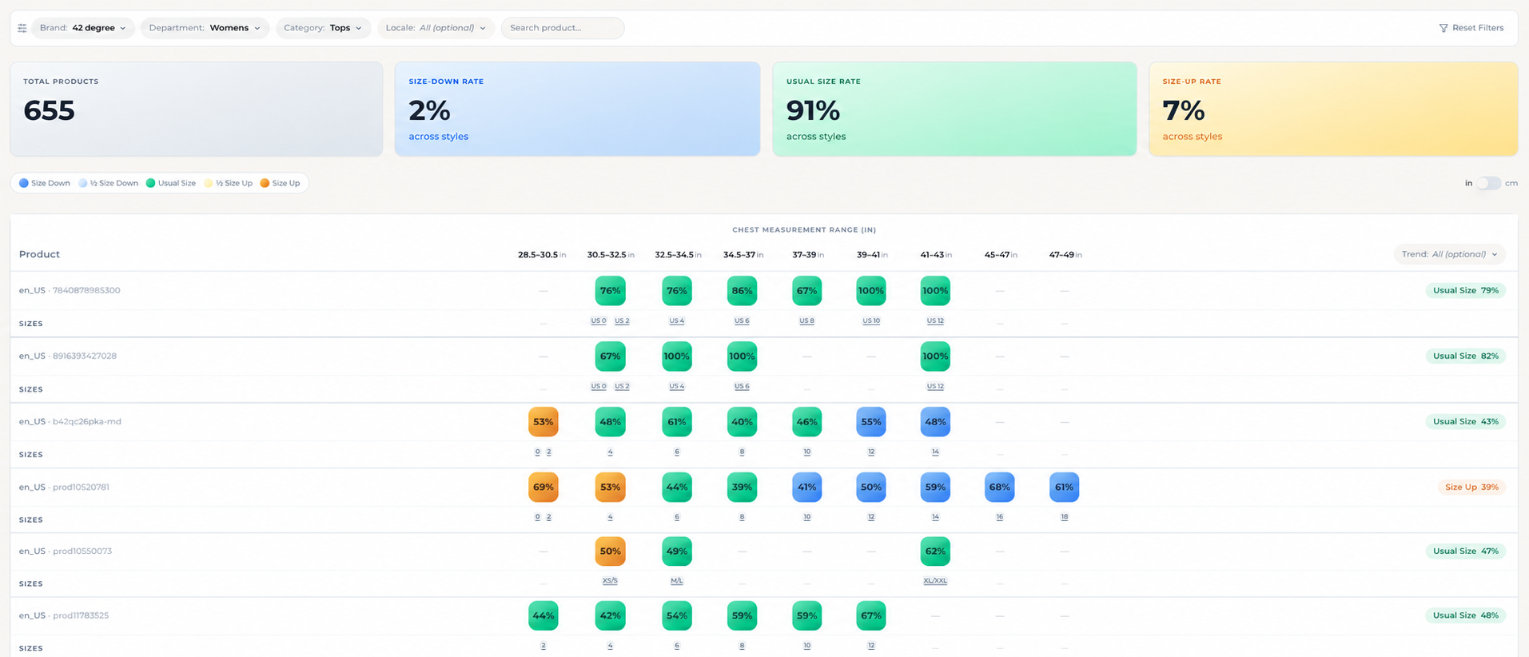Click the Usual Size 43% trend badge
The height and width of the screenshot is (657, 1529).
tap(1466, 422)
